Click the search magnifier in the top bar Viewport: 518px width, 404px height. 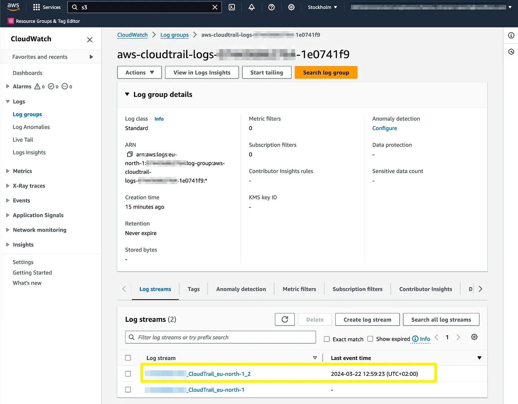75,7
